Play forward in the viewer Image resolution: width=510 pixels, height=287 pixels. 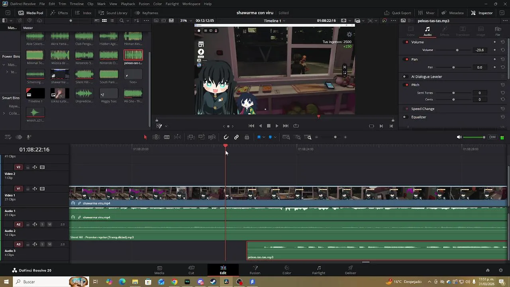point(277,126)
